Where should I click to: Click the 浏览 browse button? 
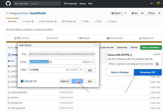(90, 70)
